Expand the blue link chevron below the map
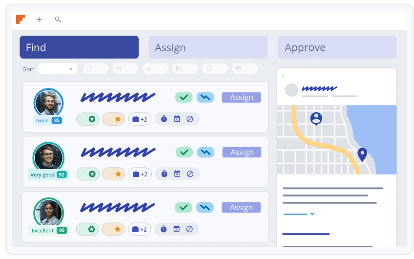The height and width of the screenshot is (259, 414). tap(312, 214)
